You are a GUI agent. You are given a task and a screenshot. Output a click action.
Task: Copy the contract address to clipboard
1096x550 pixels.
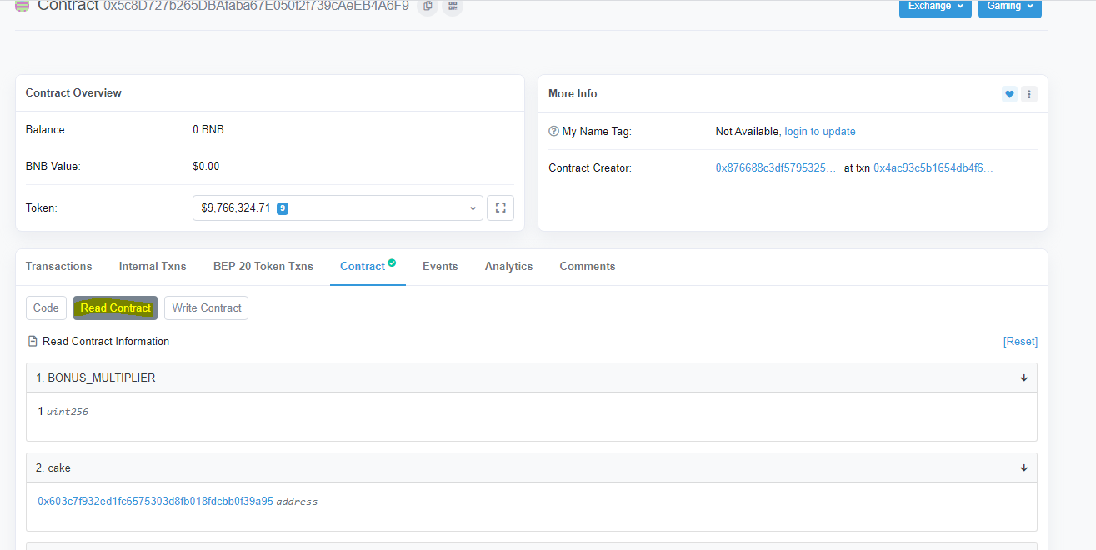427,6
